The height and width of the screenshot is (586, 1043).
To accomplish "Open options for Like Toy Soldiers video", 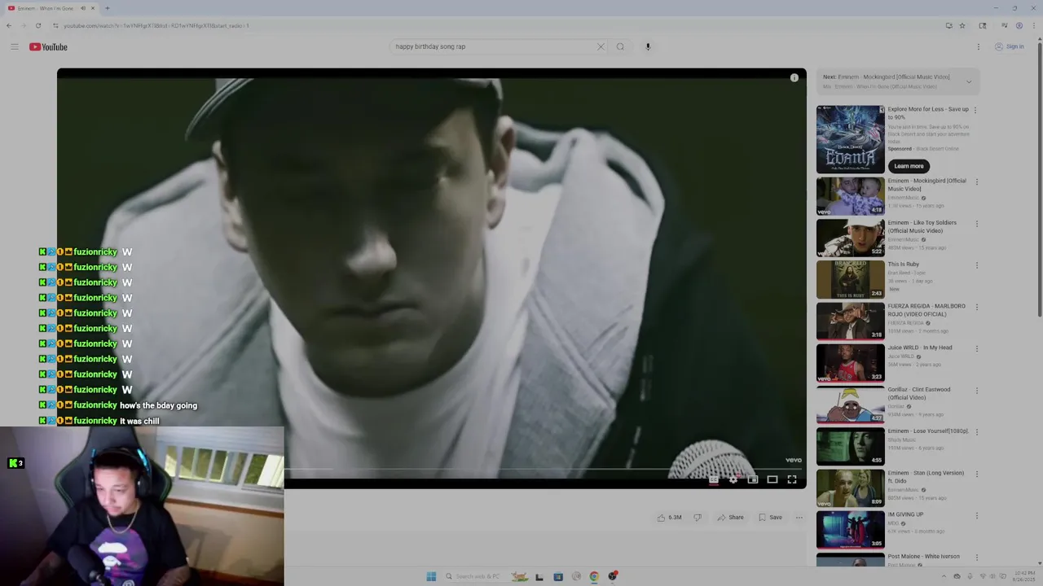I will (975, 223).
